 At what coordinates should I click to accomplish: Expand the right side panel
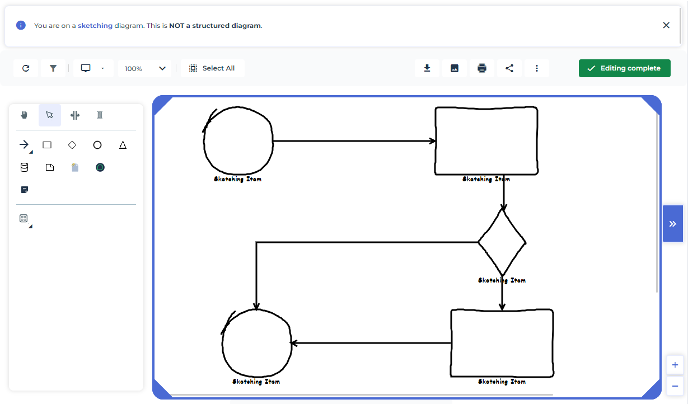(x=672, y=224)
